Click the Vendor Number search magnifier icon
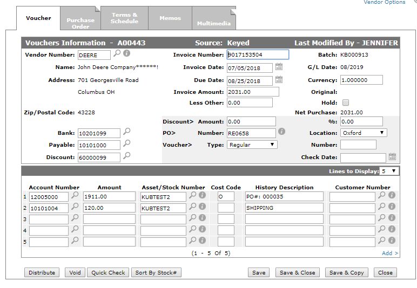 [117, 54]
